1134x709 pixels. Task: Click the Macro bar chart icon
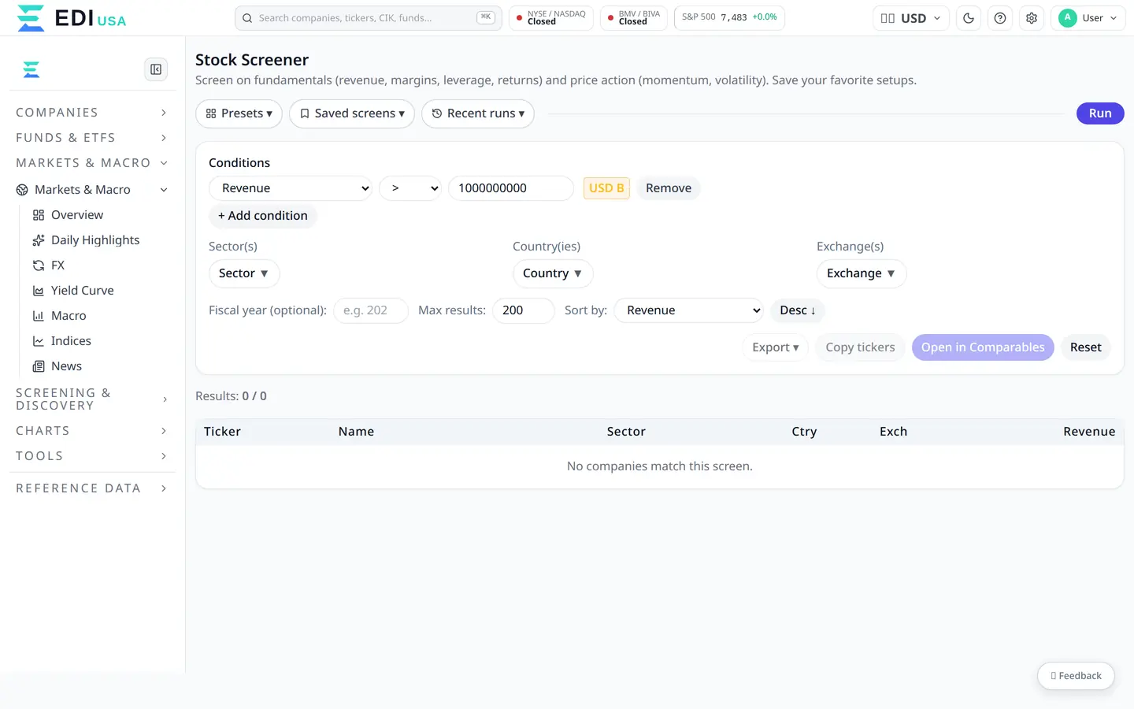click(x=38, y=316)
